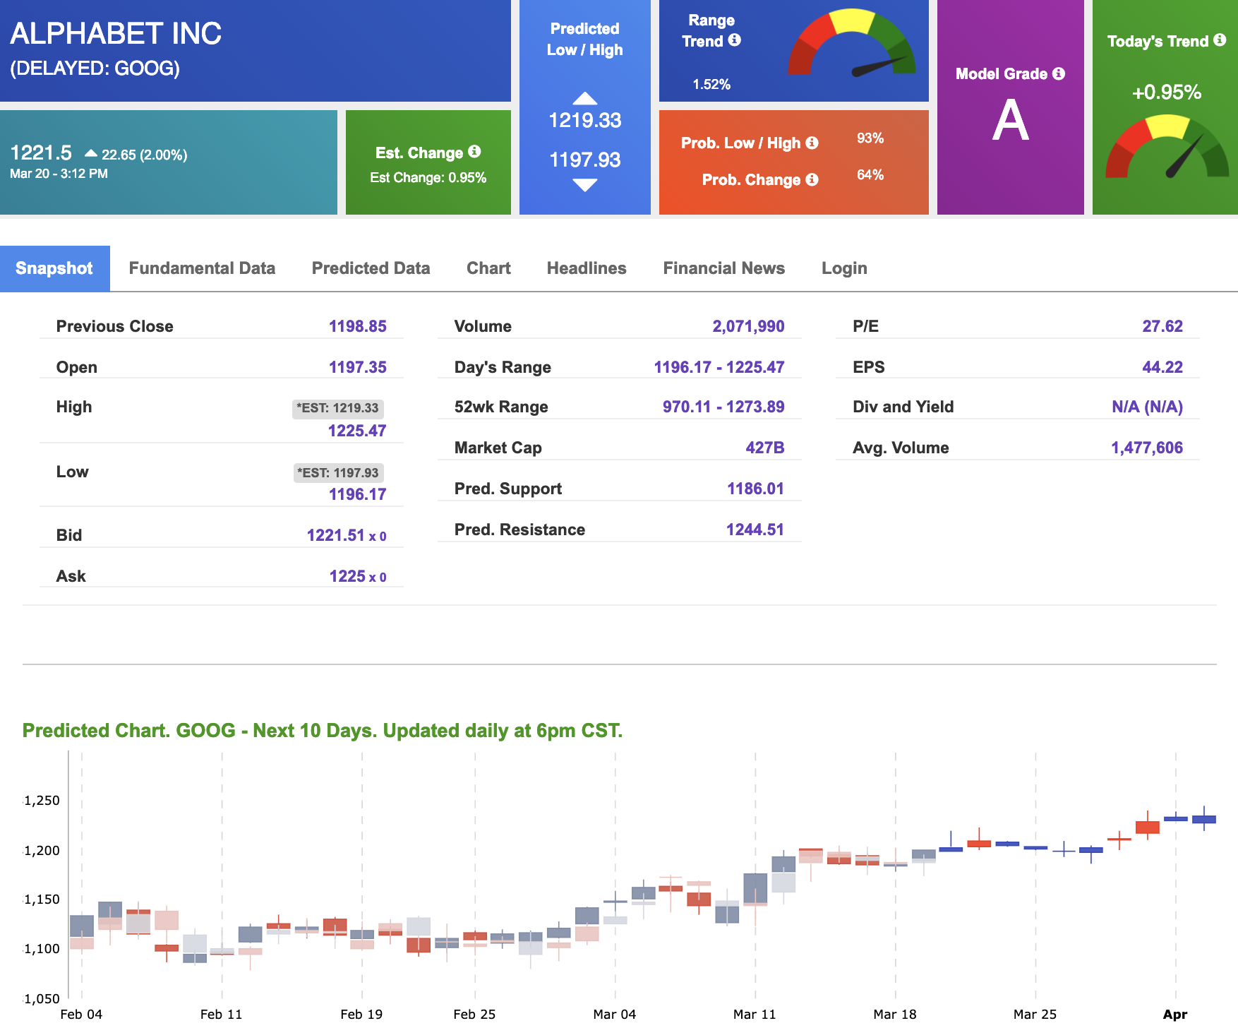The height and width of the screenshot is (1028, 1238).
Task: Click the Pred. Resistance value 1244.51
Action: 755,530
